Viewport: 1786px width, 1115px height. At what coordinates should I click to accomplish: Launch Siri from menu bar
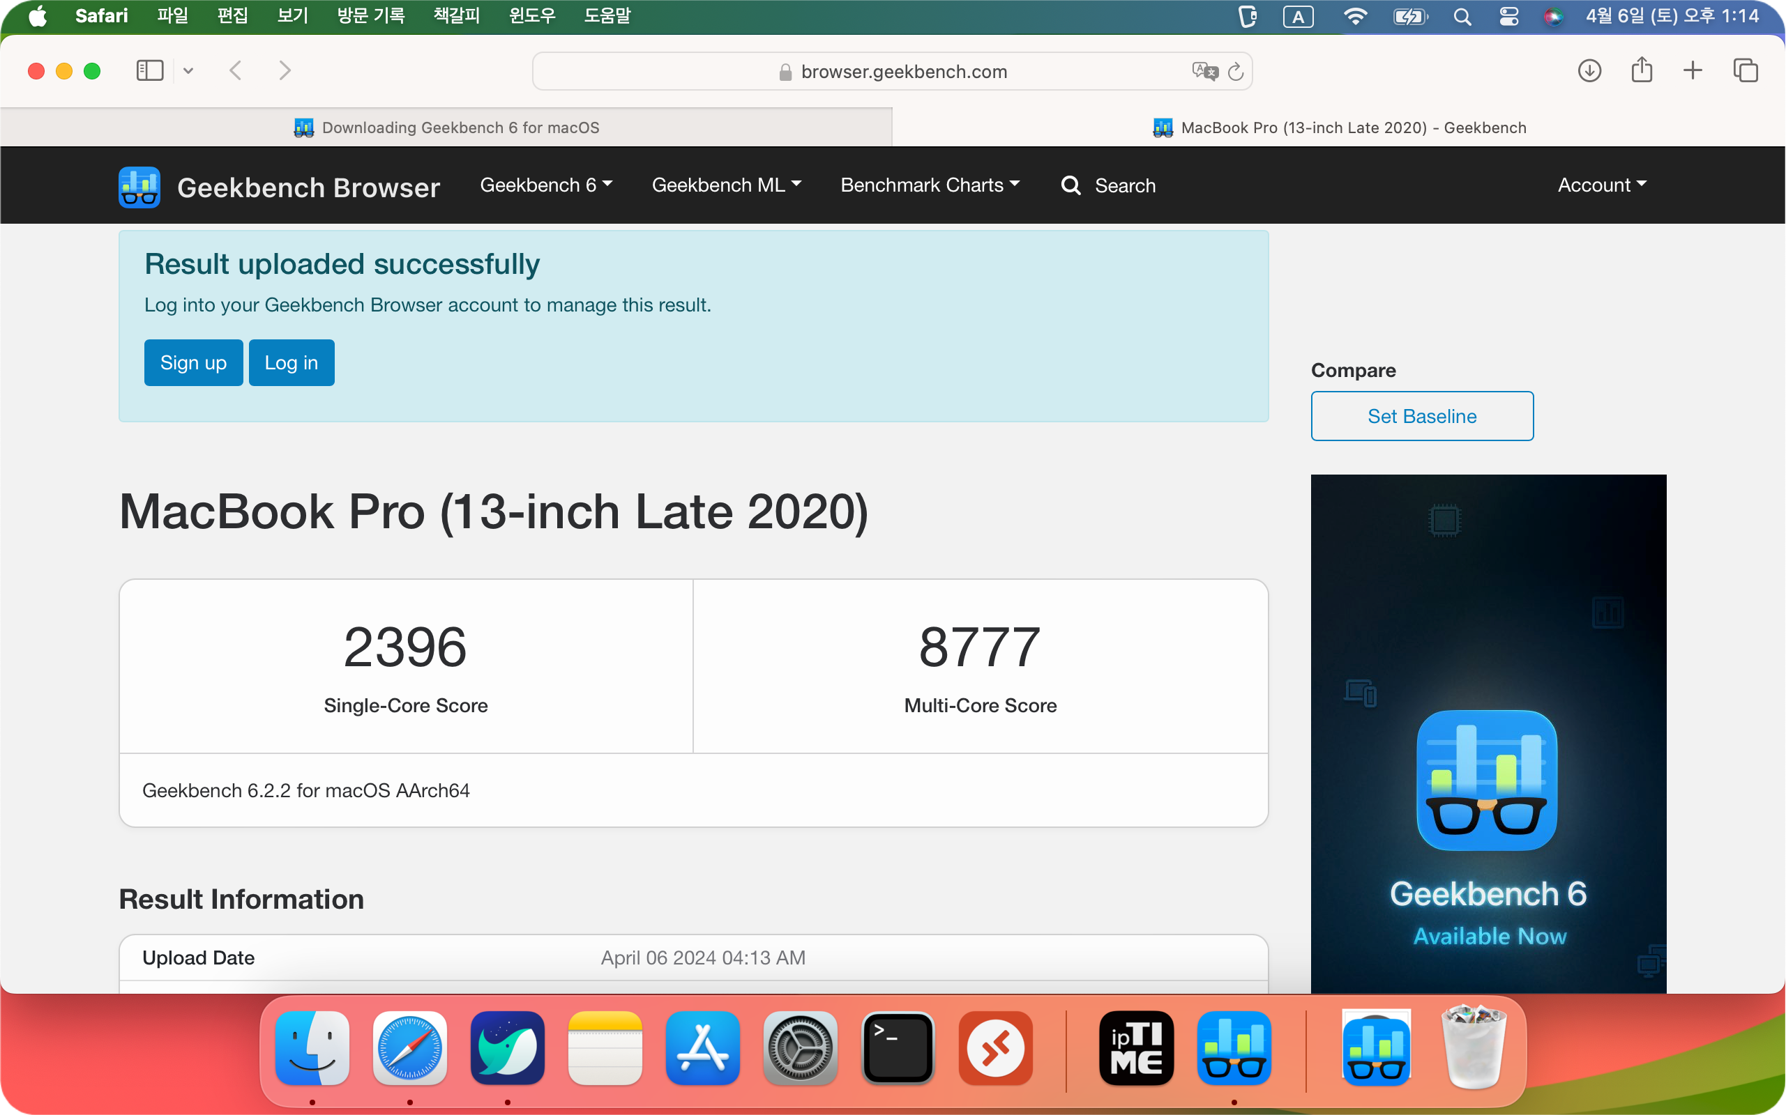(1554, 16)
